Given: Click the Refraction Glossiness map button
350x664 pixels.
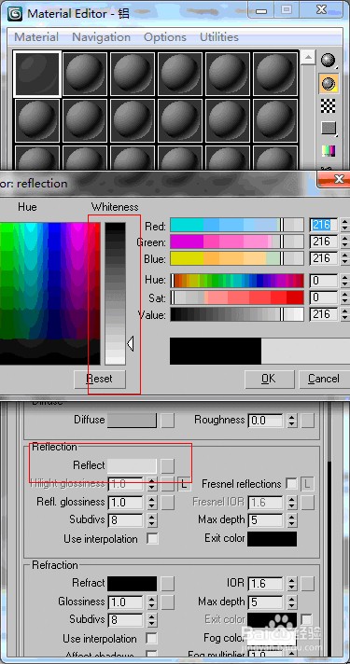Looking at the screenshot, I should click(168, 602).
